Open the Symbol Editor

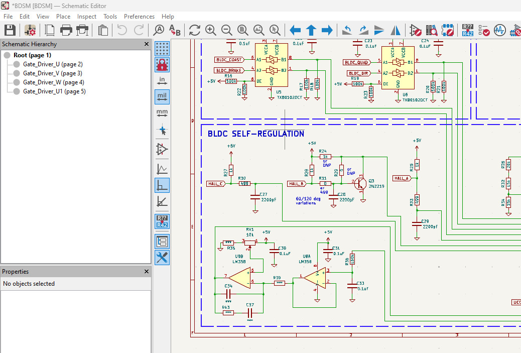coord(415,30)
